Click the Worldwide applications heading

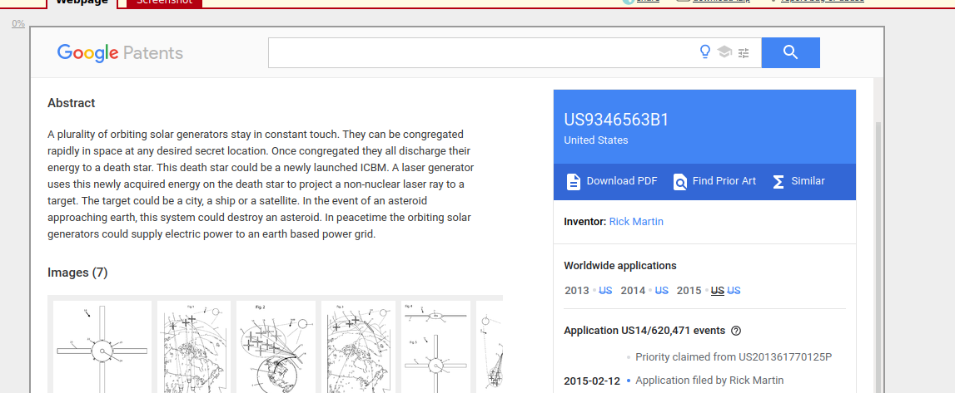coord(620,265)
